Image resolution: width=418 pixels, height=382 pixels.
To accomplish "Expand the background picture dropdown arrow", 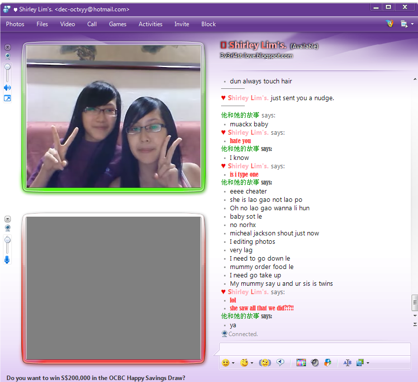I will pyautogui.click(x=368, y=363).
